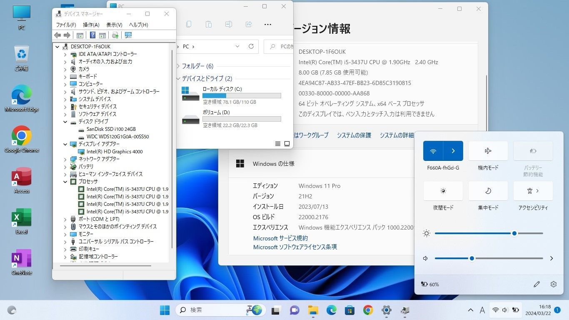Open Microsoft Store from the taskbar
The width and height of the screenshot is (569, 320).
tap(349, 310)
